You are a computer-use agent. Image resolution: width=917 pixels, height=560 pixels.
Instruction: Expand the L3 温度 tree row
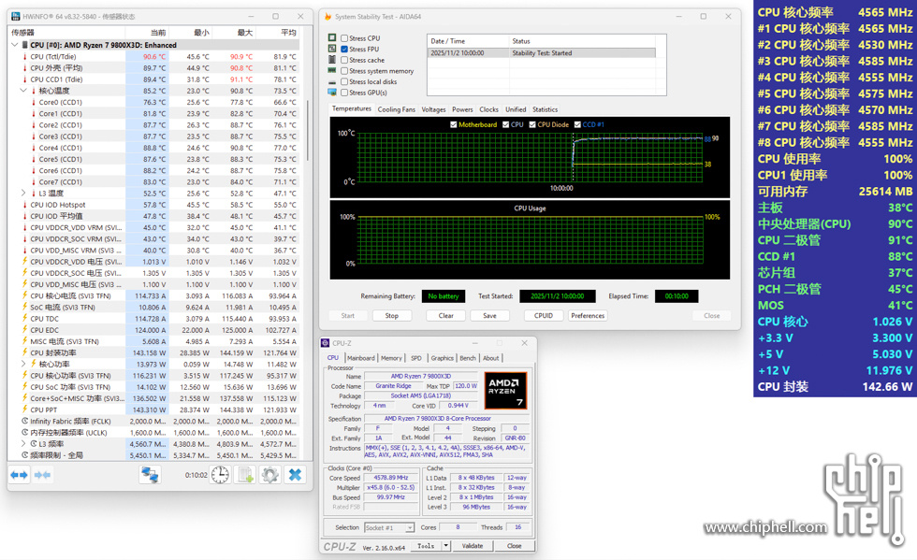pyautogui.click(x=24, y=194)
